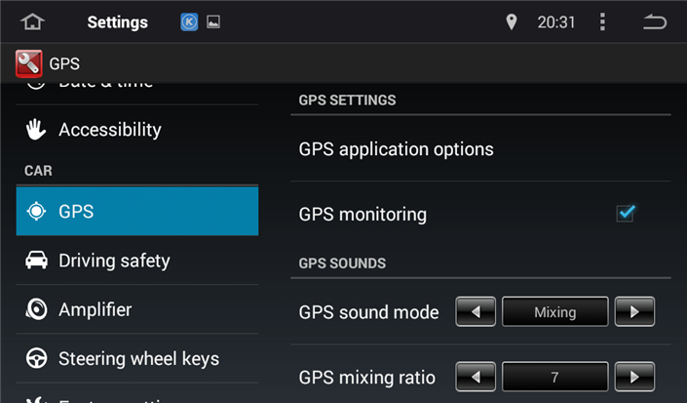Open the picture notification icon
This screenshot has width=687, height=403.
coord(213,21)
